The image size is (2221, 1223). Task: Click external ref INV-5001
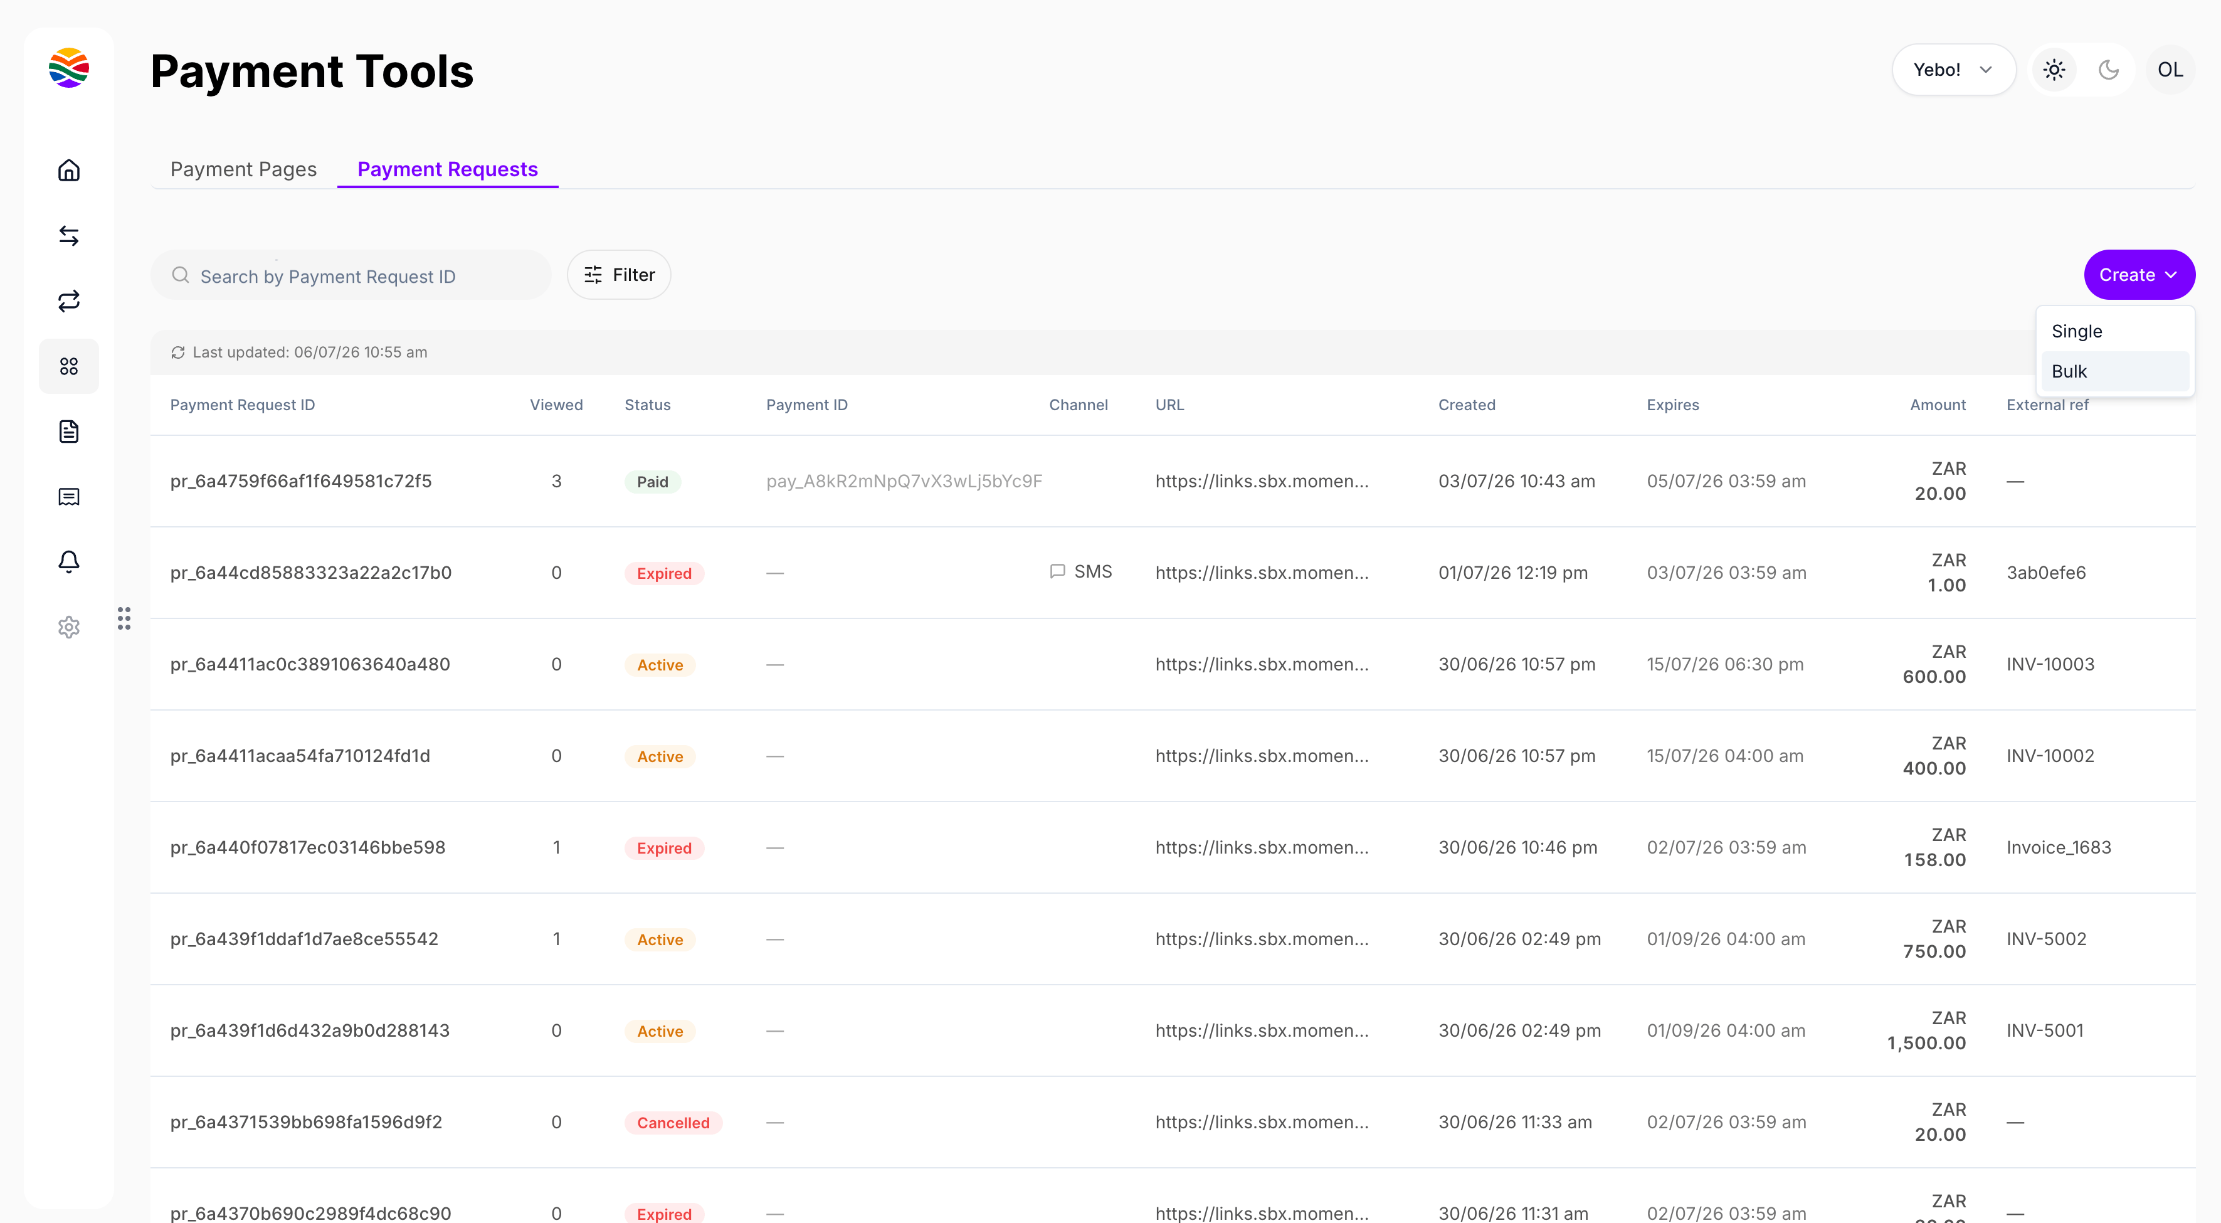(x=2044, y=1030)
